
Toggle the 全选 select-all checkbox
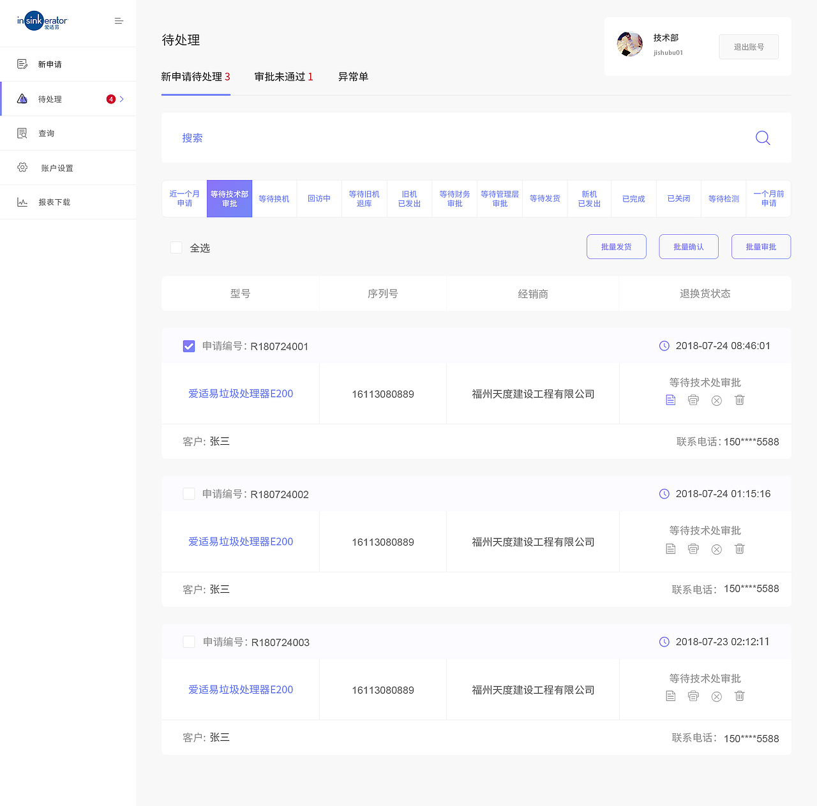click(x=176, y=248)
